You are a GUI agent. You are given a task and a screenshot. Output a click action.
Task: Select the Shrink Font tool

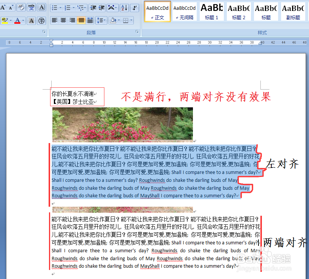[11, 7]
